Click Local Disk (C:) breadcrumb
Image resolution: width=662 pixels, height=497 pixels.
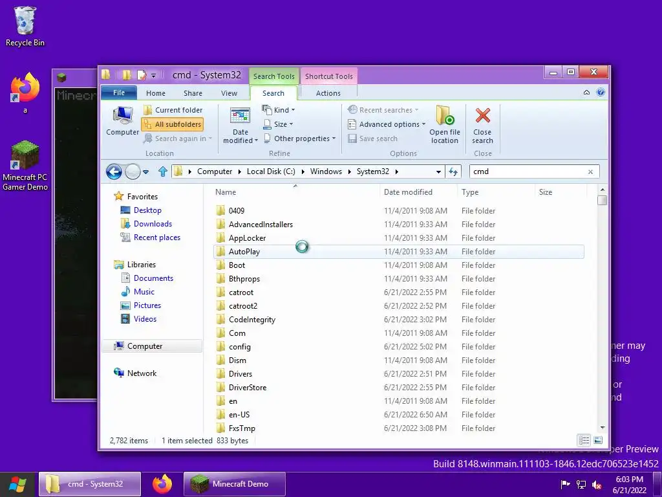click(271, 171)
